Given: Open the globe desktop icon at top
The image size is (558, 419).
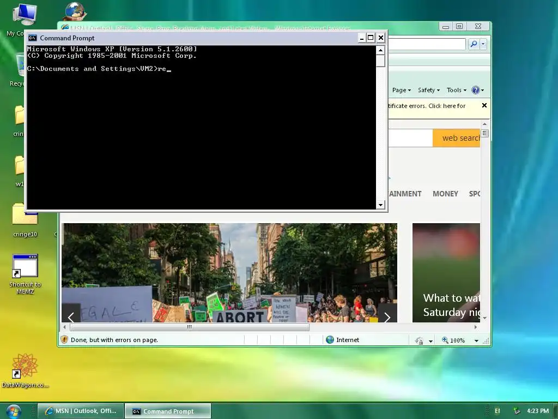Looking at the screenshot, I should [75, 11].
